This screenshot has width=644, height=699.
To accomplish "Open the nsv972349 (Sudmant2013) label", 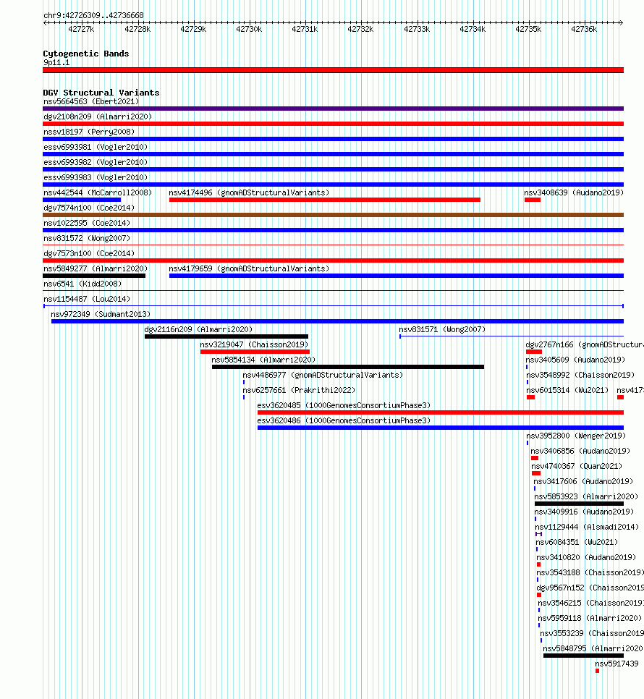I will [101, 314].
